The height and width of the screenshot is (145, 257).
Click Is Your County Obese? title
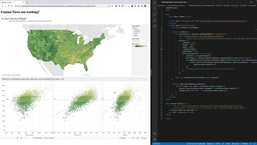(14, 19)
